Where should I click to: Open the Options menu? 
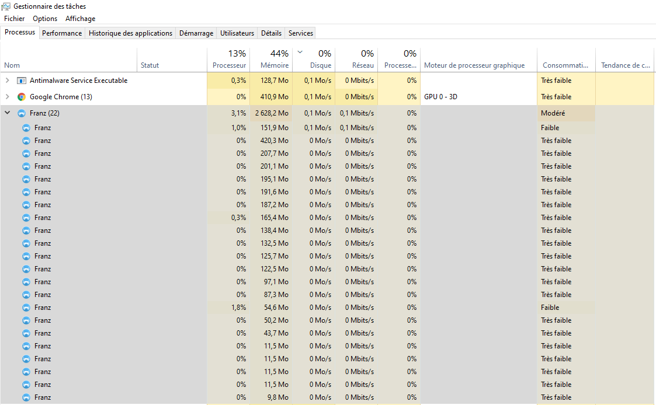click(x=45, y=19)
